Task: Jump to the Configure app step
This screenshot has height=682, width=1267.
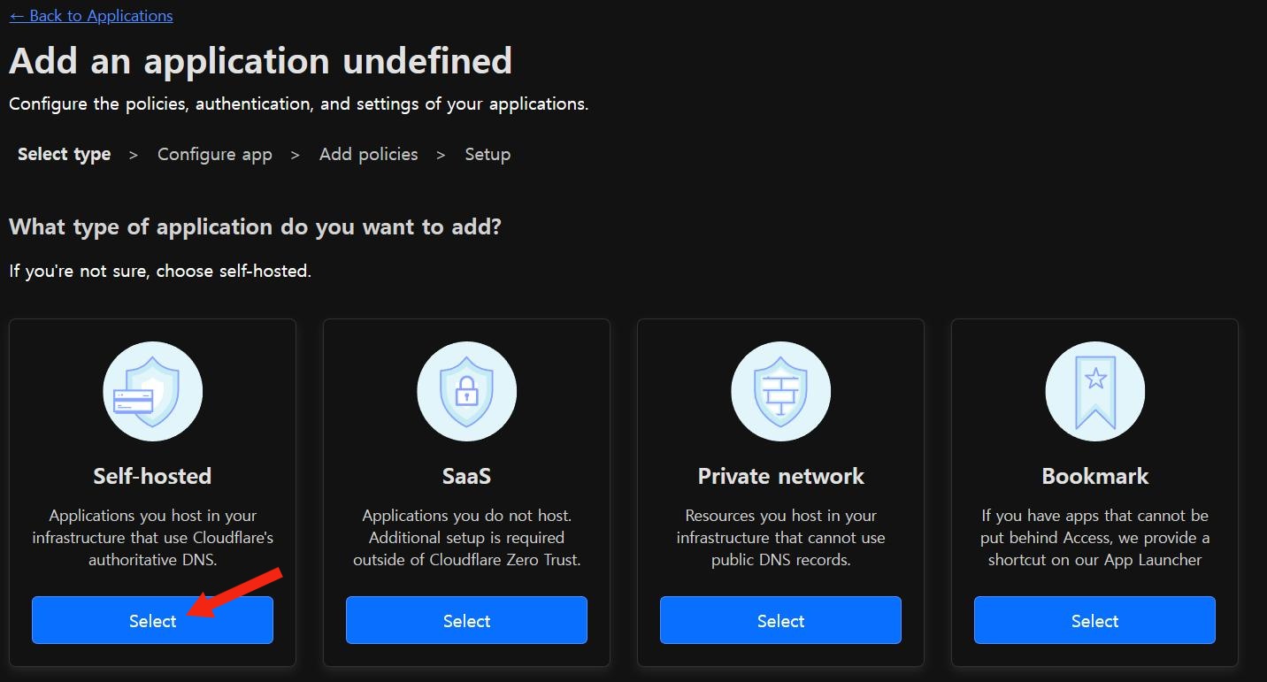Action: pos(215,154)
